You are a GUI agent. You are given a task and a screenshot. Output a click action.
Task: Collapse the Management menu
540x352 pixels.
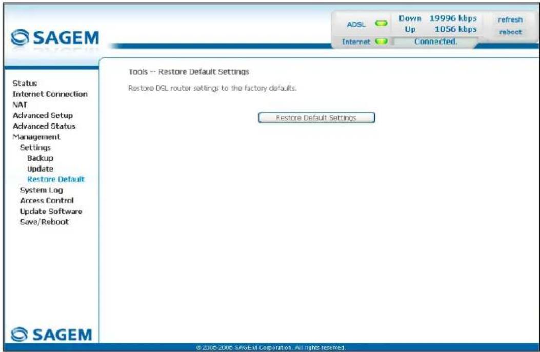click(x=36, y=137)
